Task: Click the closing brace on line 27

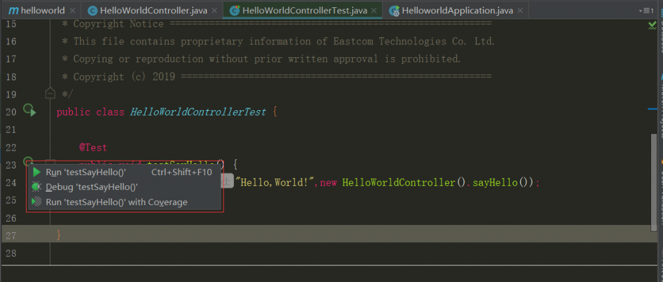Action: click(x=59, y=235)
